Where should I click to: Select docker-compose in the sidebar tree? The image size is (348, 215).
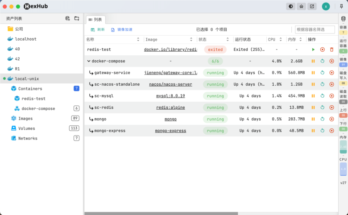coord(42,108)
